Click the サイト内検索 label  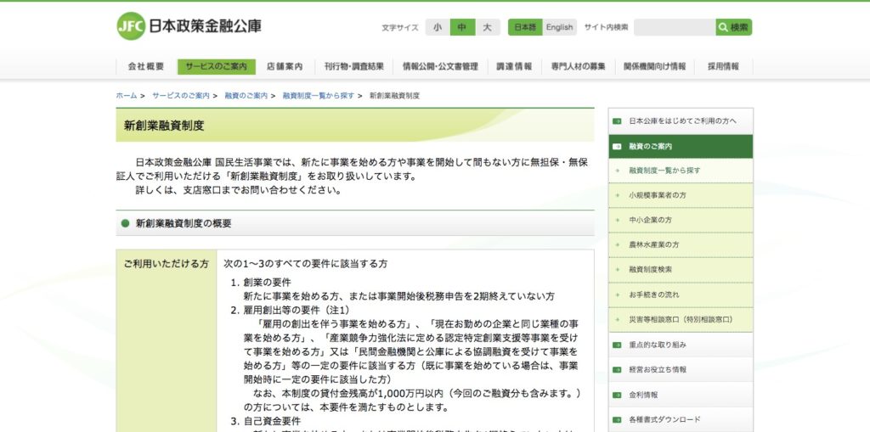tap(606, 27)
